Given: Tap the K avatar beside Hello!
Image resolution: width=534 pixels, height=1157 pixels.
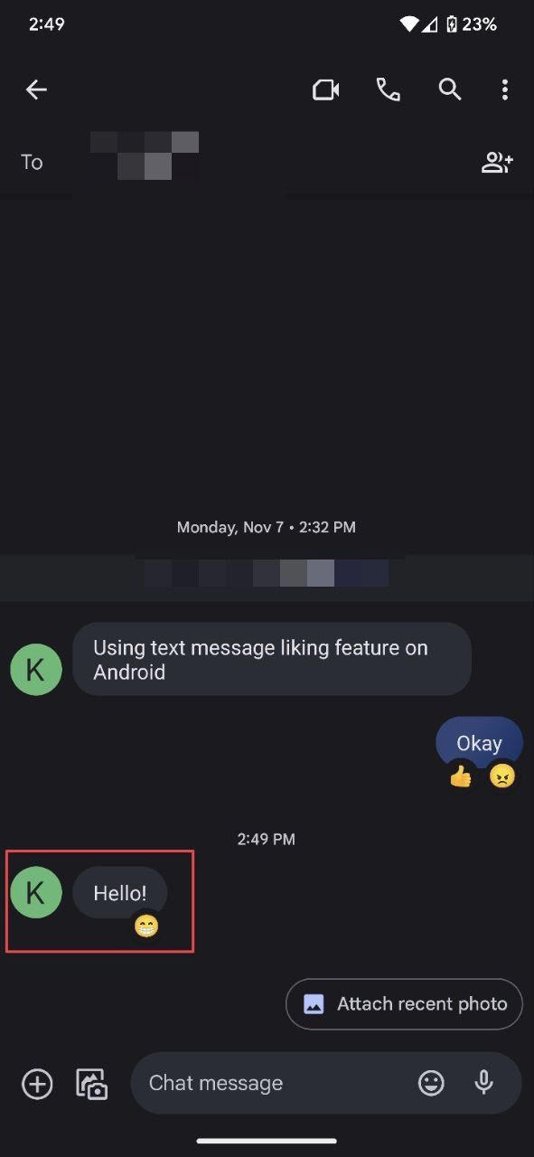Looking at the screenshot, I should coord(36,892).
